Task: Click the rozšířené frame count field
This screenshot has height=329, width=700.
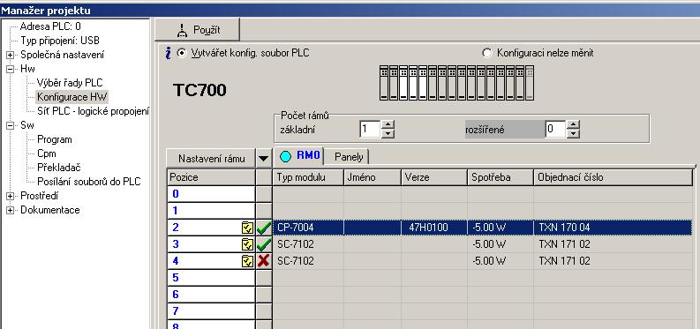Action: click(x=556, y=130)
